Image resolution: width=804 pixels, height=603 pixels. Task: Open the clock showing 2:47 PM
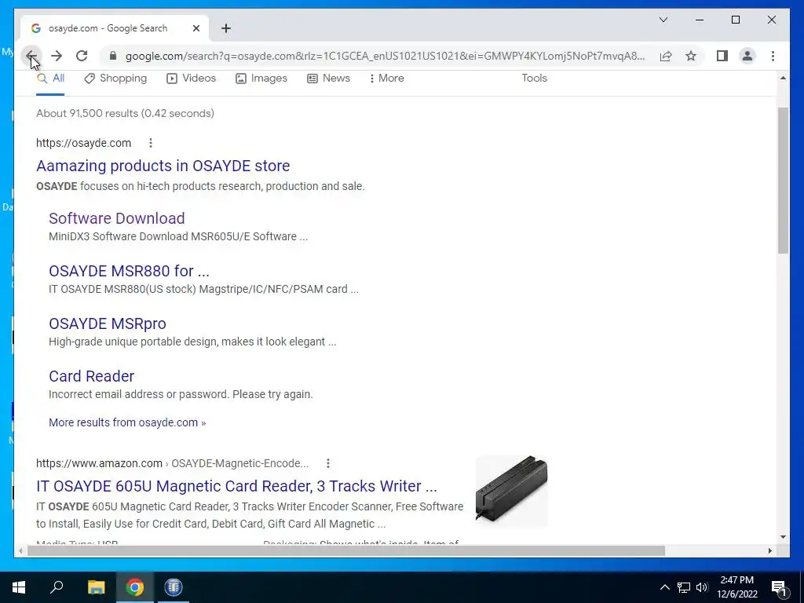click(736, 587)
